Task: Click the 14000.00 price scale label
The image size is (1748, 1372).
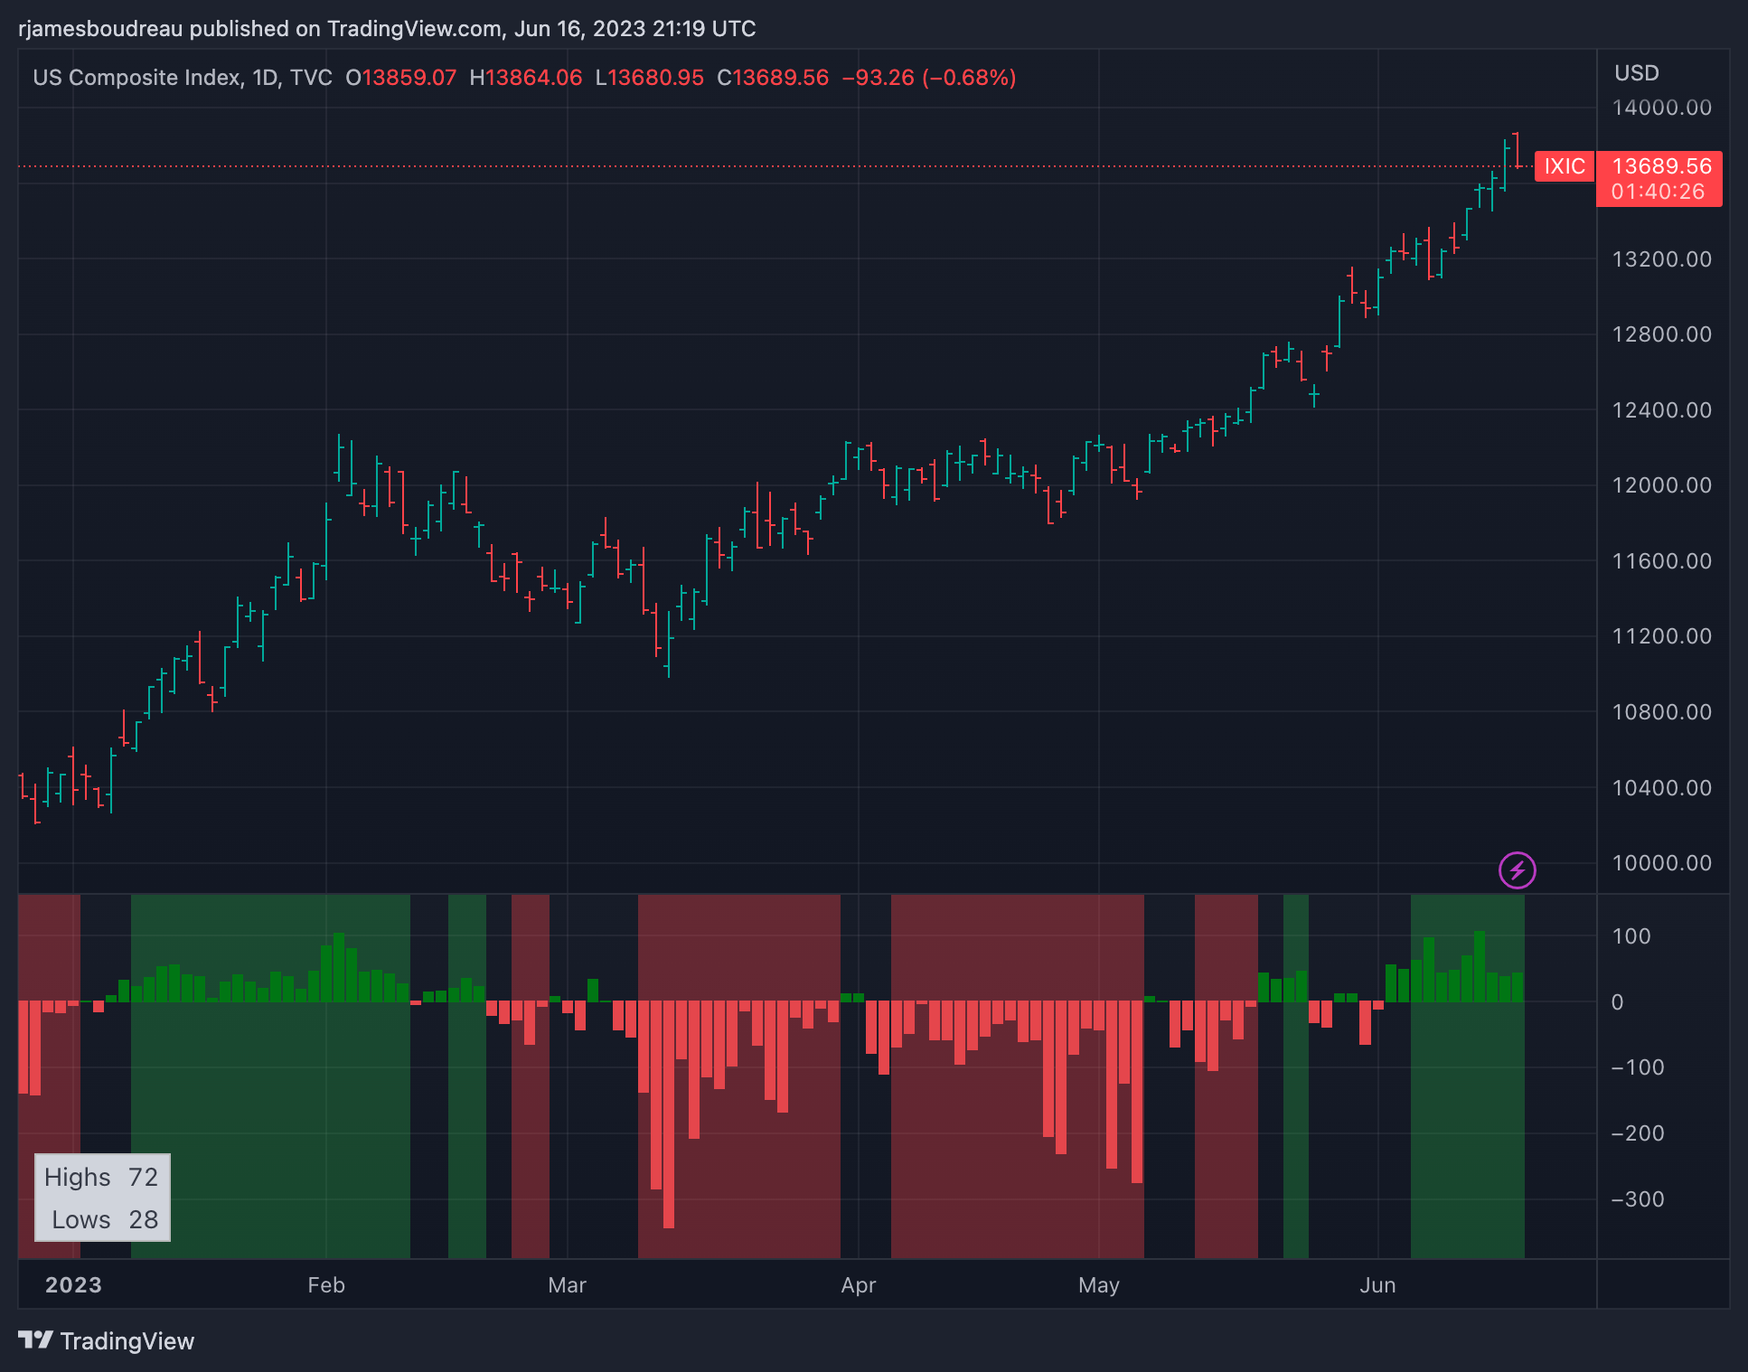Action: click(1661, 108)
